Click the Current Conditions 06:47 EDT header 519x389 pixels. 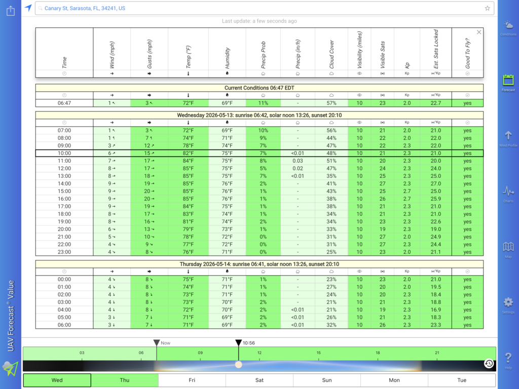(259, 88)
